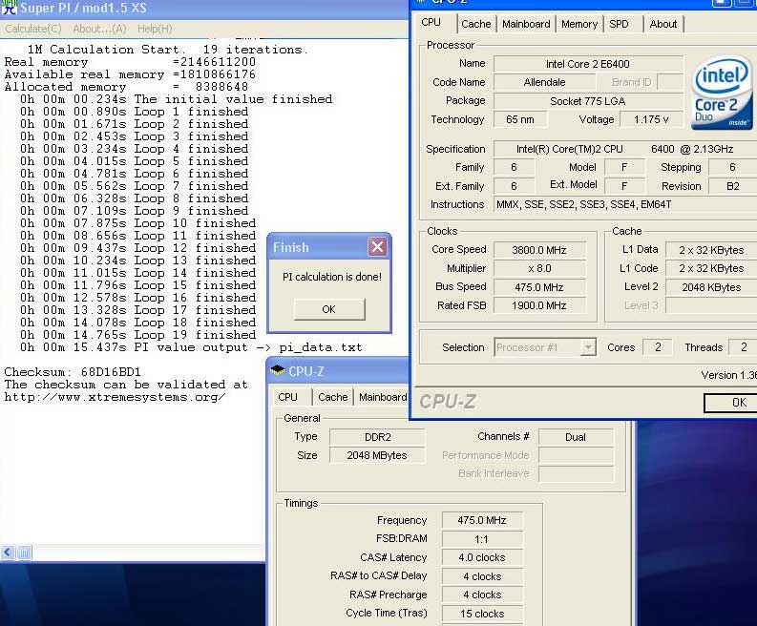Click the Code Name field Allendale
The image size is (757, 626).
[544, 82]
